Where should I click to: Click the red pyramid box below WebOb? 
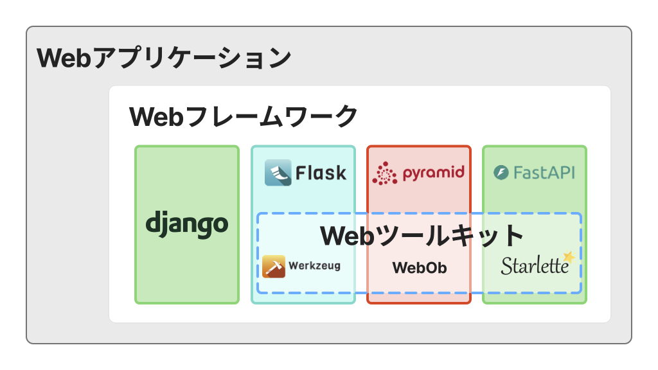coord(419,298)
